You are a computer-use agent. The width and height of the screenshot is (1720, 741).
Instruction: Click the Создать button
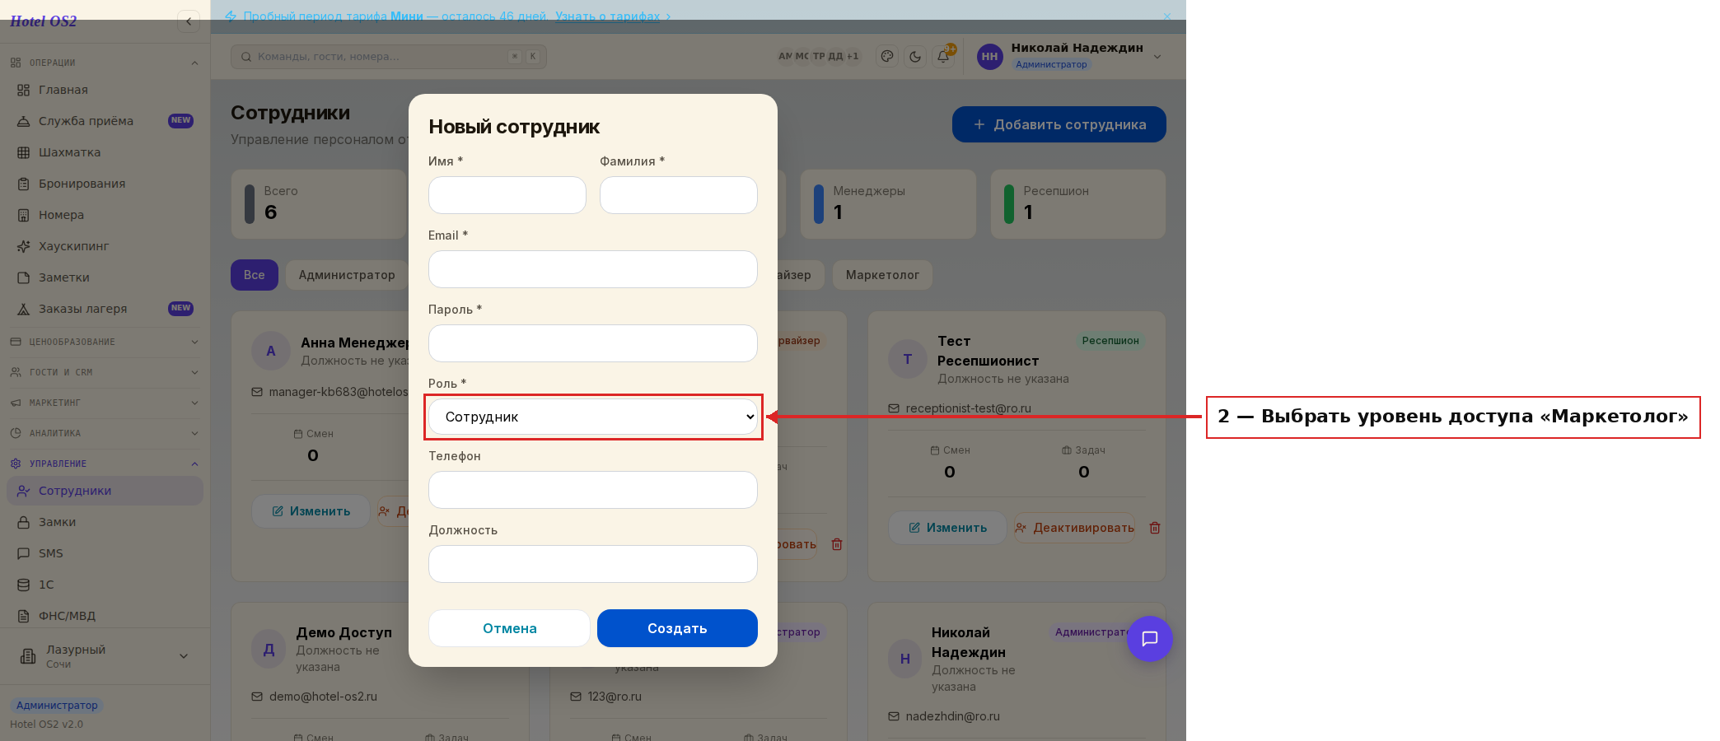coord(677,628)
